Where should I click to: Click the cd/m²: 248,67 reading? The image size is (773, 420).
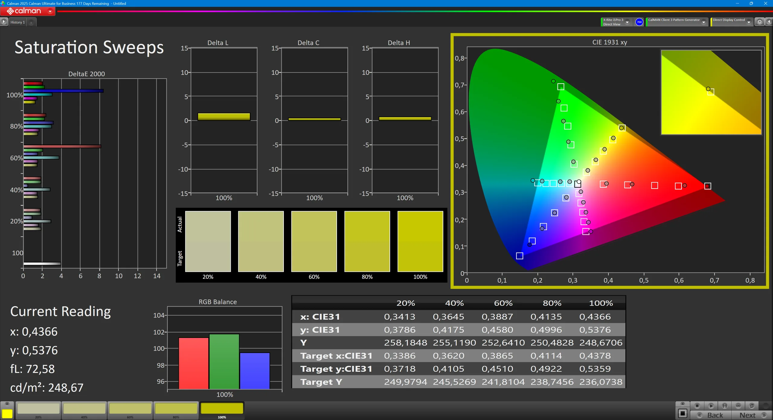tap(47, 387)
